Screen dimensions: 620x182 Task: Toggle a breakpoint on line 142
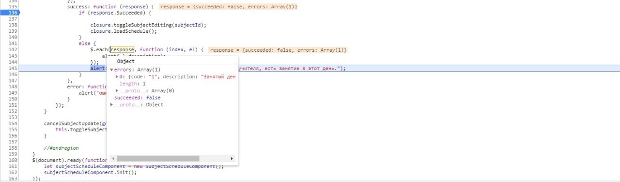13,50
